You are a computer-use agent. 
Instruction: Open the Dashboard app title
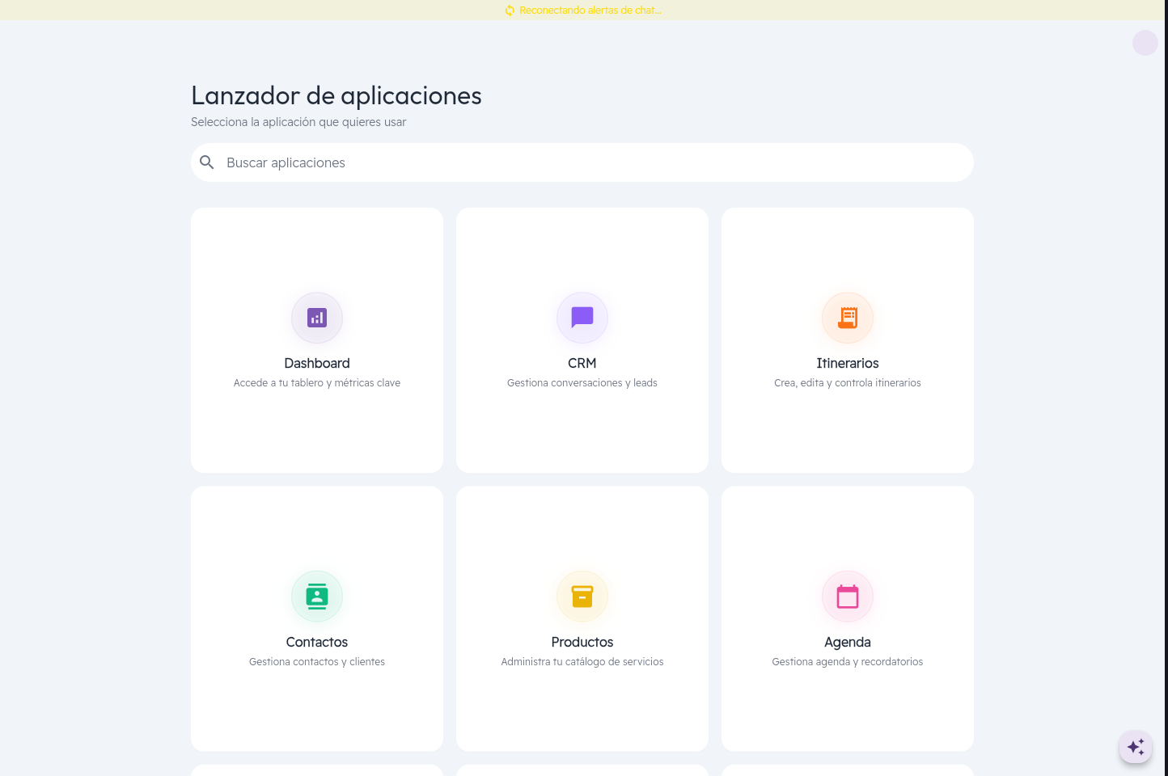coord(317,364)
